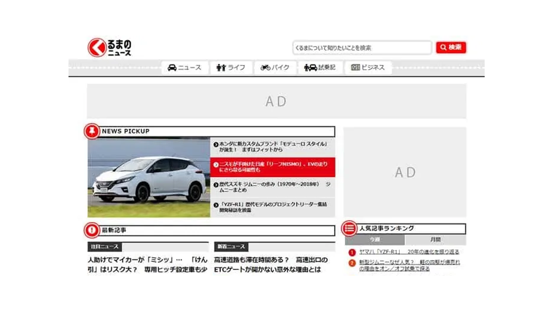This screenshot has height=312, width=555.
Task: Focus the くるまについて知りたいことを検索 search field
Action: point(362,48)
